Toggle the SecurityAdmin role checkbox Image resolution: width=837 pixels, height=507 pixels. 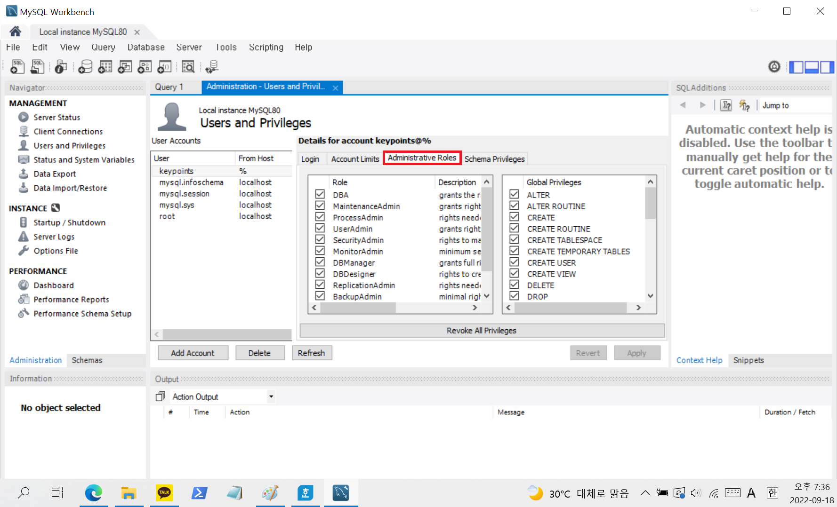pos(320,239)
